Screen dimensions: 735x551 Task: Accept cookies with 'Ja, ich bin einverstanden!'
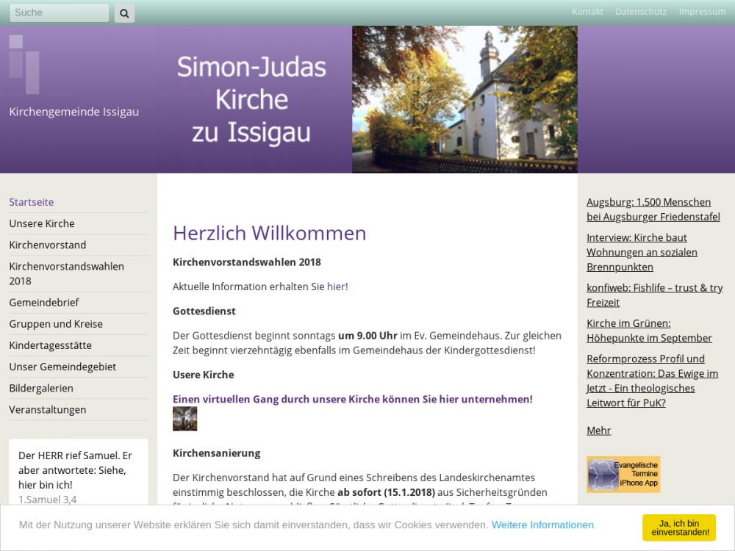[x=679, y=527]
